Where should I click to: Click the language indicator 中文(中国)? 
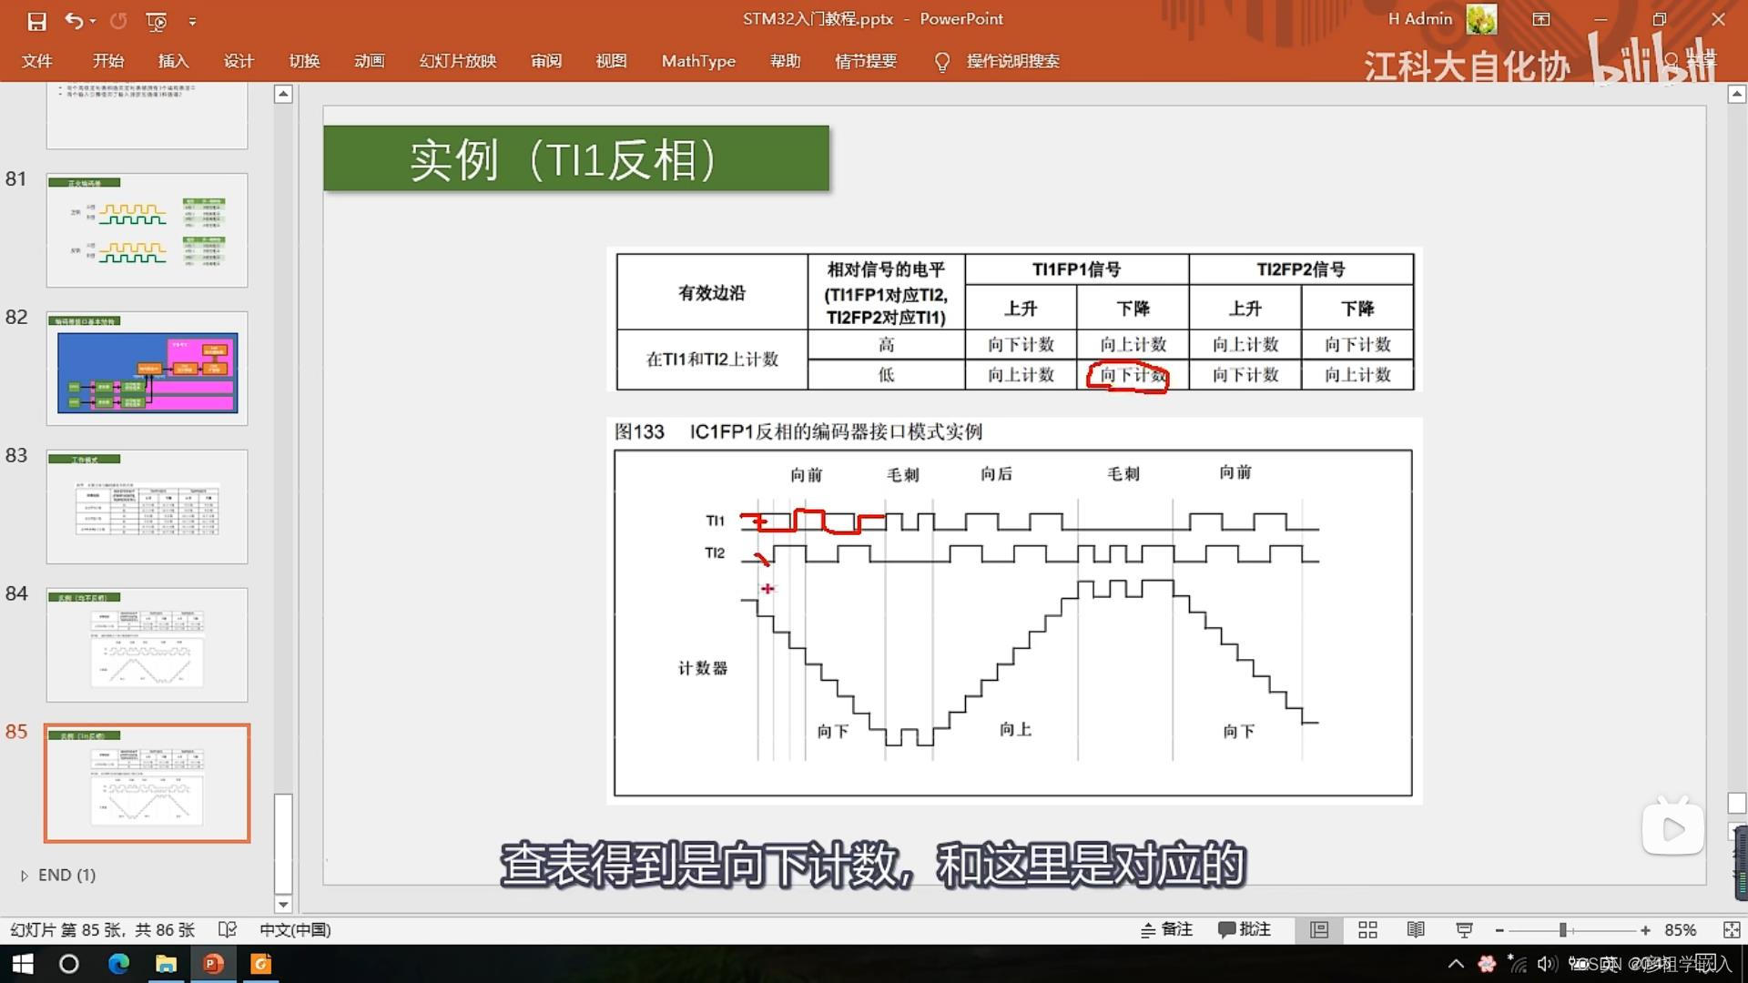[x=294, y=930]
